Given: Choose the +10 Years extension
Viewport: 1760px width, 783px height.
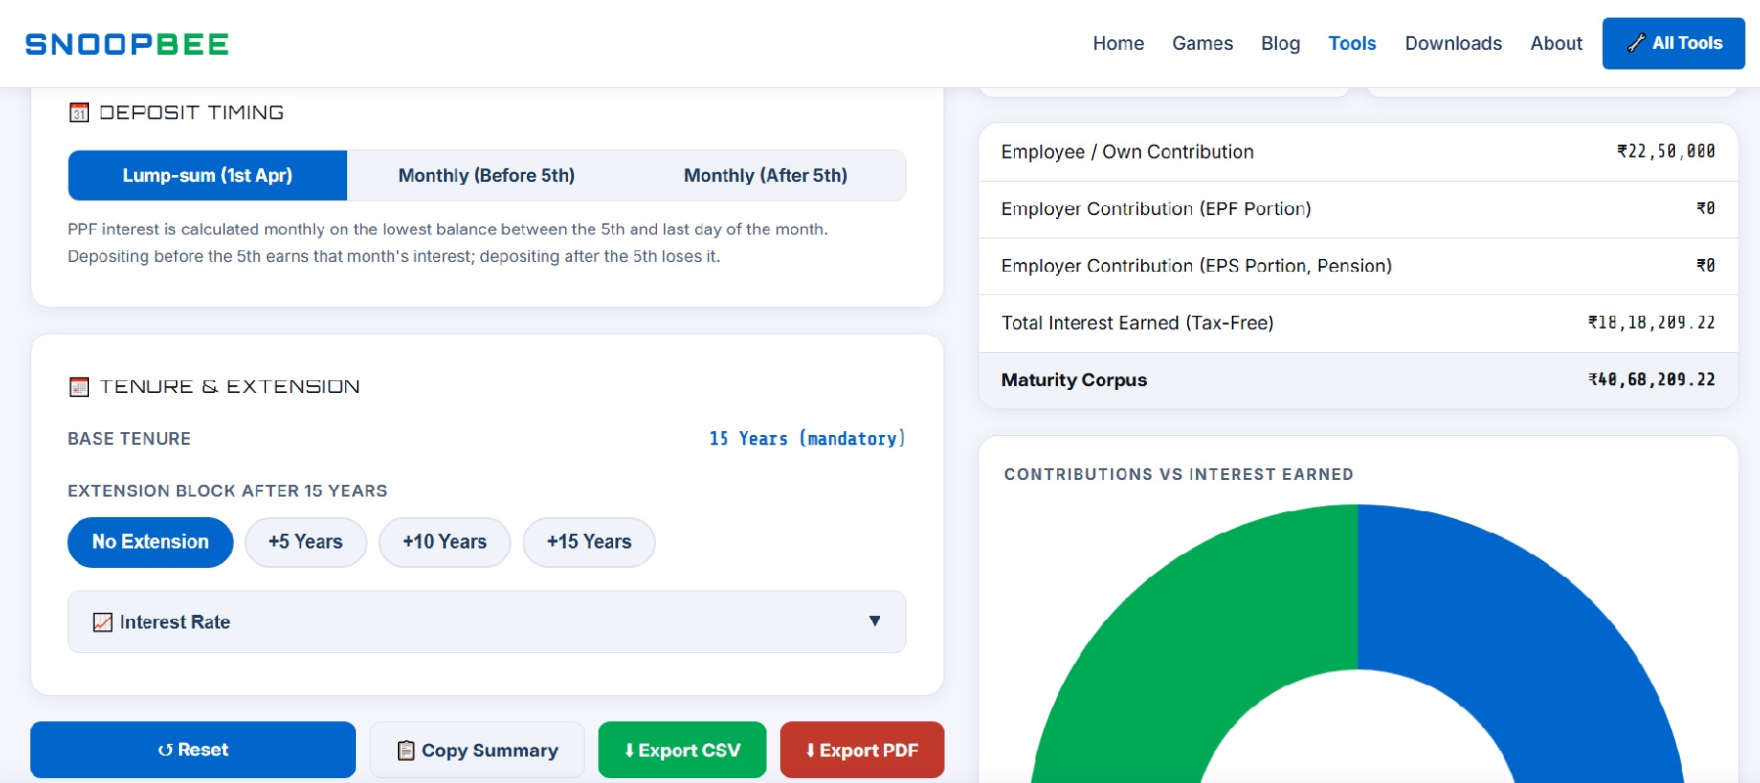Looking at the screenshot, I should click(445, 543).
